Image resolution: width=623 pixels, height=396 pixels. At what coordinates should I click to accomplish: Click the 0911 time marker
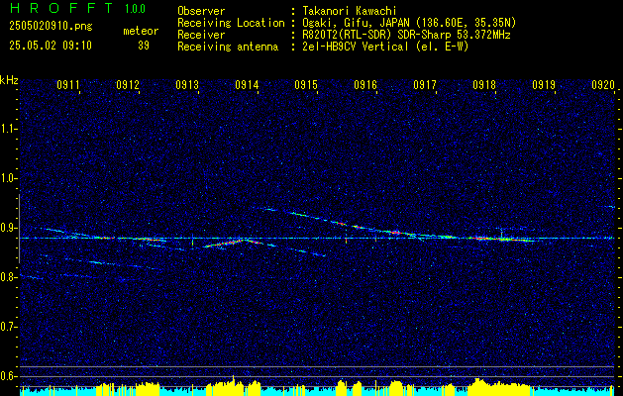pyautogui.click(x=68, y=84)
